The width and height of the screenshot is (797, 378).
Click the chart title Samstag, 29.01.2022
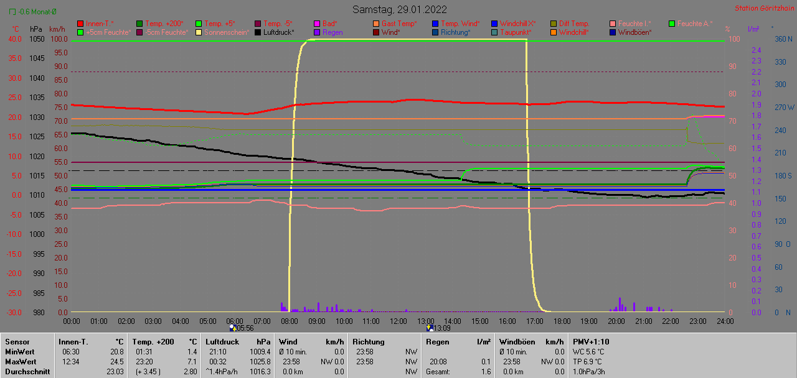(399, 9)
